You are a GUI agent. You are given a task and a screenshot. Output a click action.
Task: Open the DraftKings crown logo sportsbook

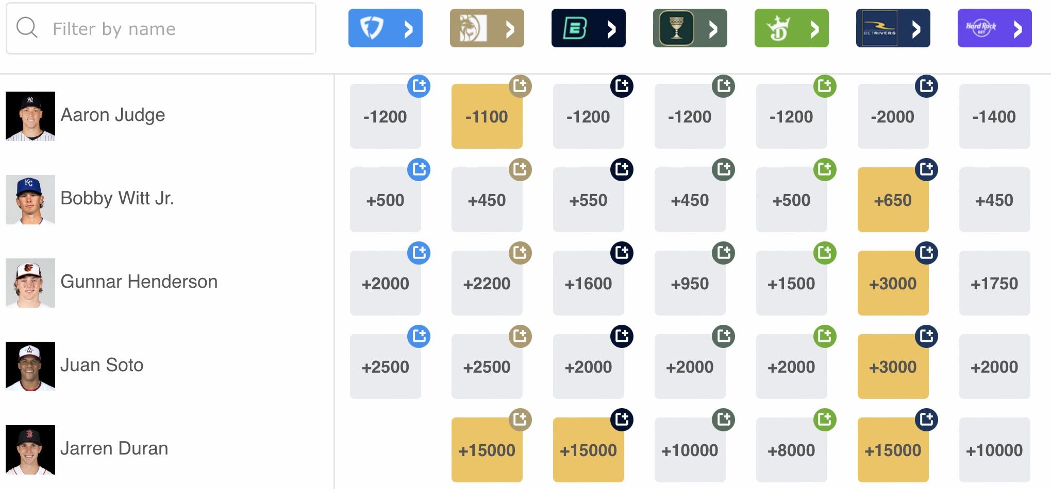[x=779, y=28]
